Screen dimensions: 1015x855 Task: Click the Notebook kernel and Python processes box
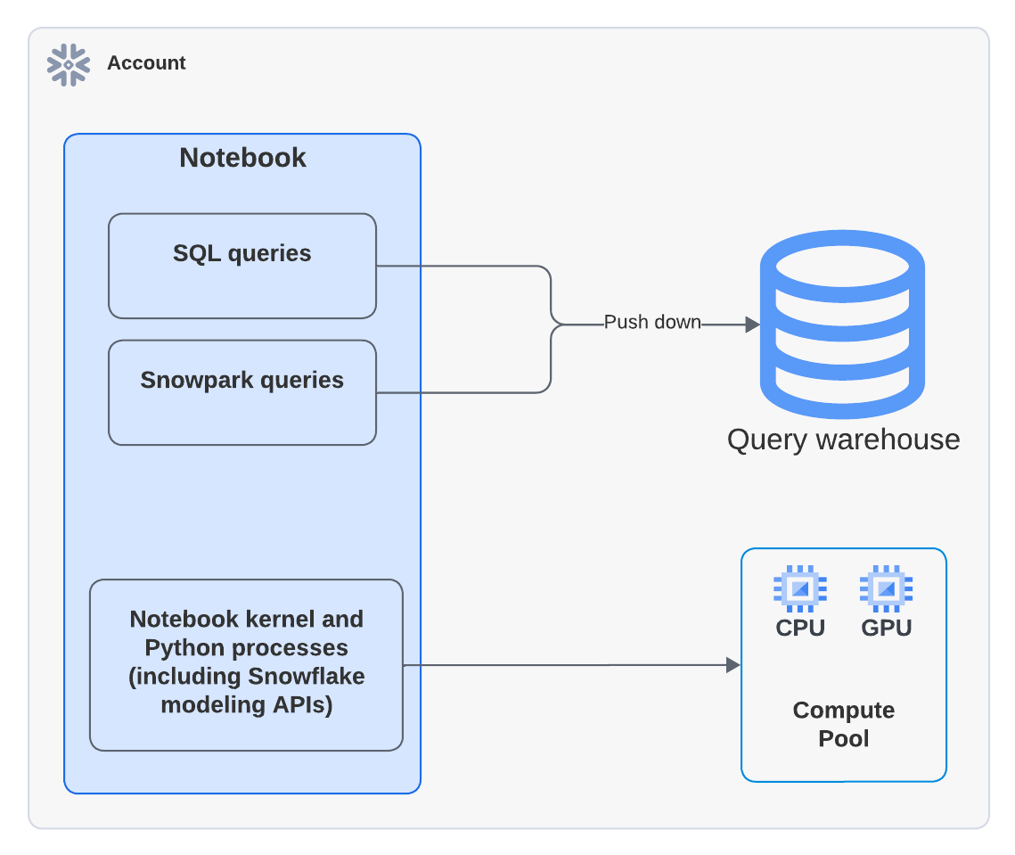click(x=246, y=664)
